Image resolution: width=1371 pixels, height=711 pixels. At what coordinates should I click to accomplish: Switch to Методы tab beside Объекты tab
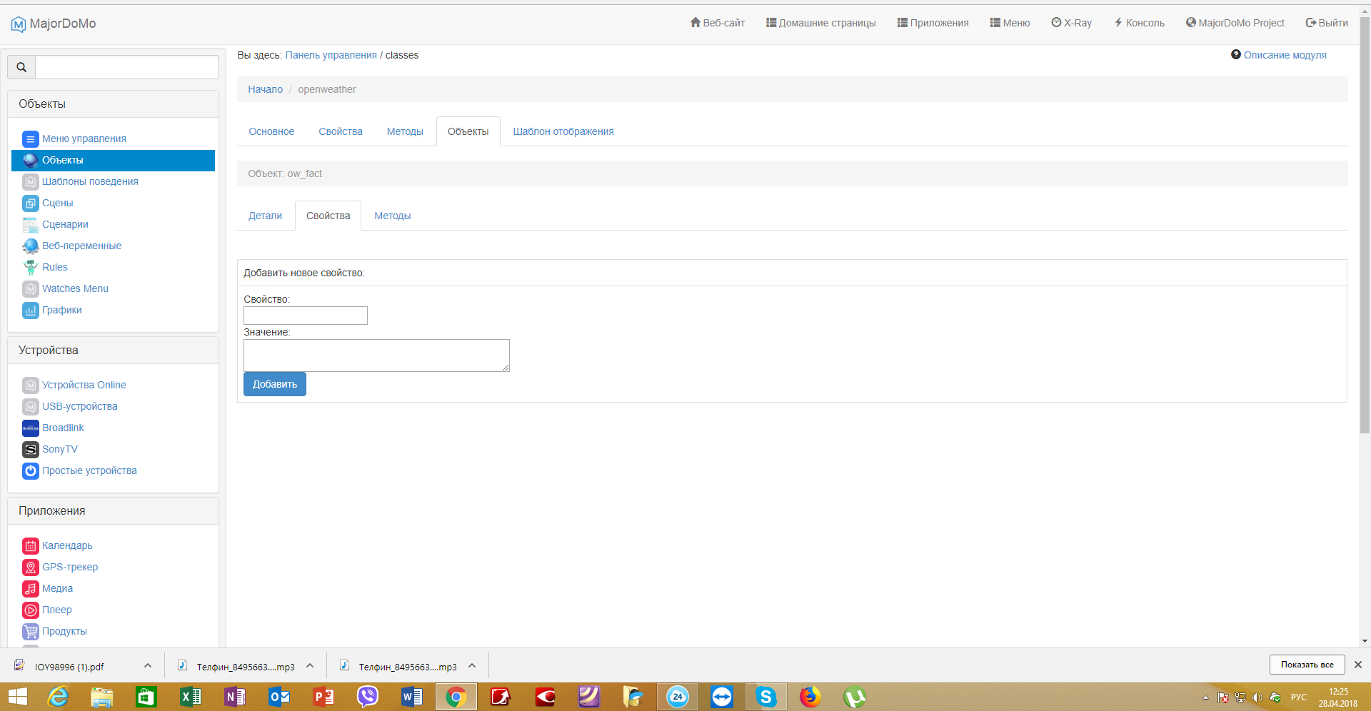click(x=405, y=131)
